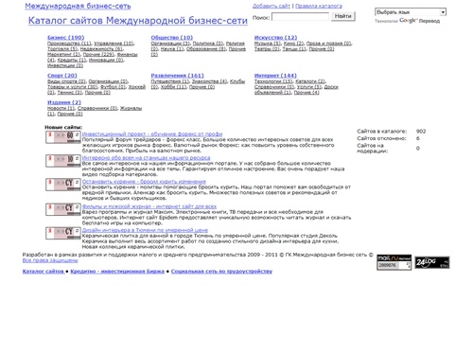Click the CY badge showing 10
The width and height of the screenshot is (473, 355).
click(63, 161)
